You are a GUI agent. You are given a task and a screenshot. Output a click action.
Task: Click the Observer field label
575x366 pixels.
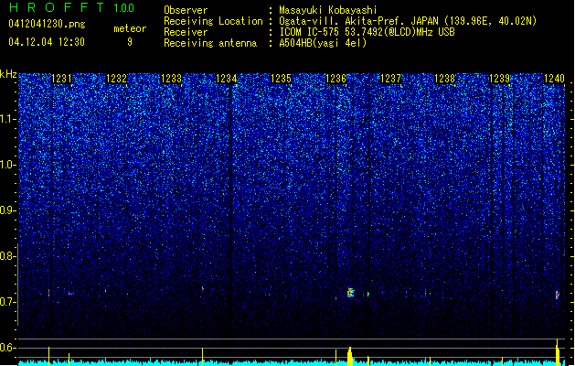click(x=186, y=10)
